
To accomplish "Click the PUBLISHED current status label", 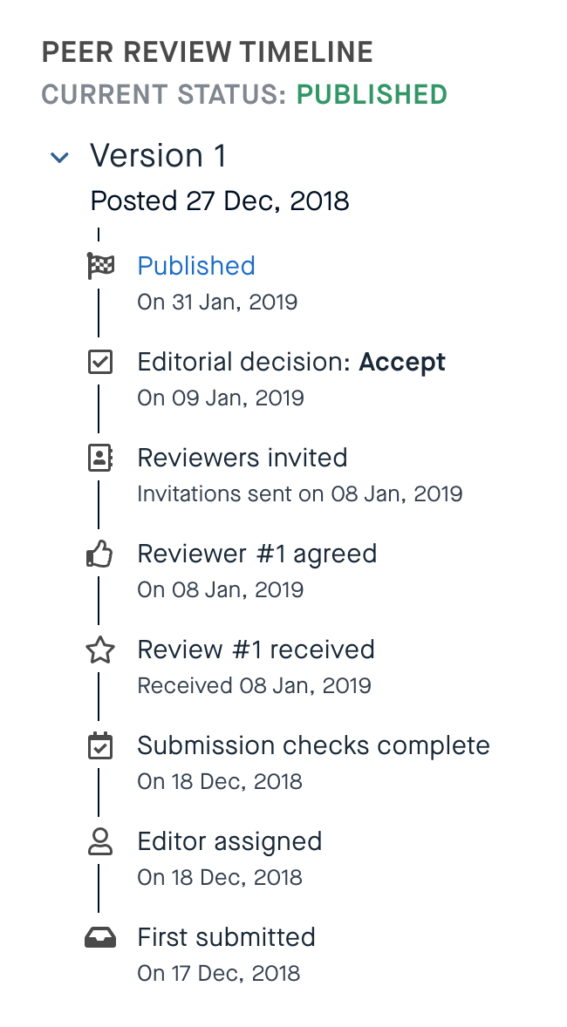I will [x=372, y=95].
